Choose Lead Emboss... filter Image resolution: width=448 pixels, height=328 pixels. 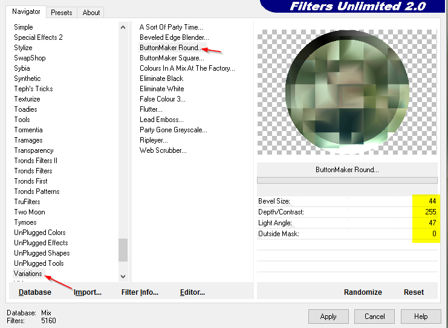[161, 120]
